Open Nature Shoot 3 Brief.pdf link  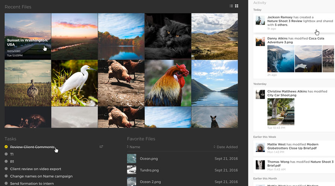[x=300, y=164]
